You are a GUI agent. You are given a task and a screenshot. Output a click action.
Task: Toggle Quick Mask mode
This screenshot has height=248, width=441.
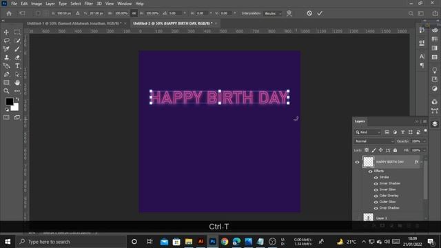[x=6, y=117]
